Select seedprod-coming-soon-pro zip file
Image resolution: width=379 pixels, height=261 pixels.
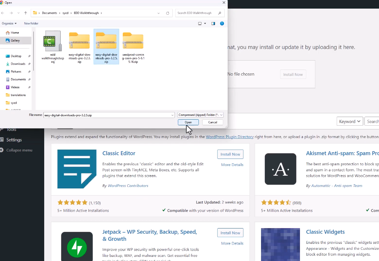click(x=133, y=41)
